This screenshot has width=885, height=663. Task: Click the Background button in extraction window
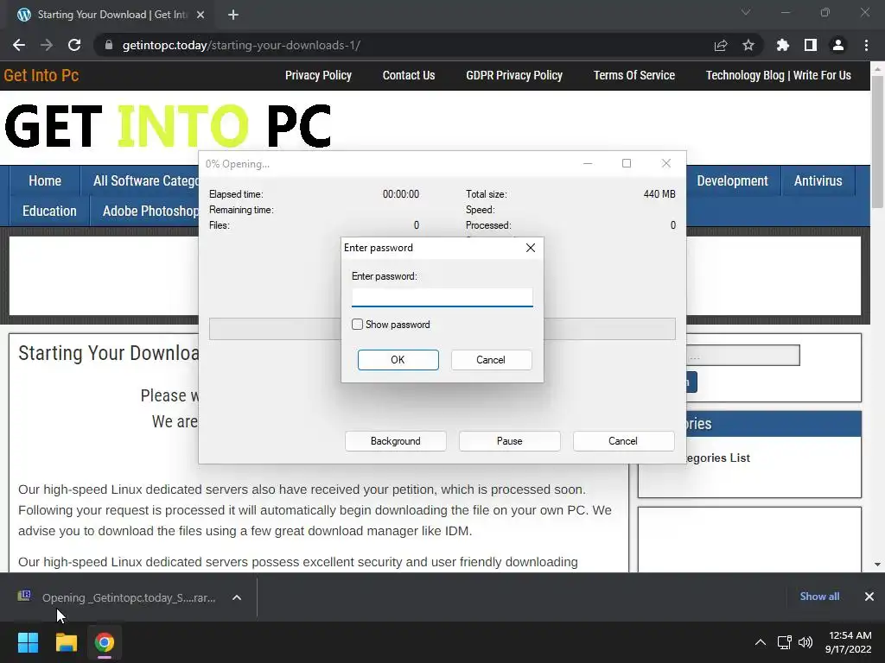[x=395, y=441]
